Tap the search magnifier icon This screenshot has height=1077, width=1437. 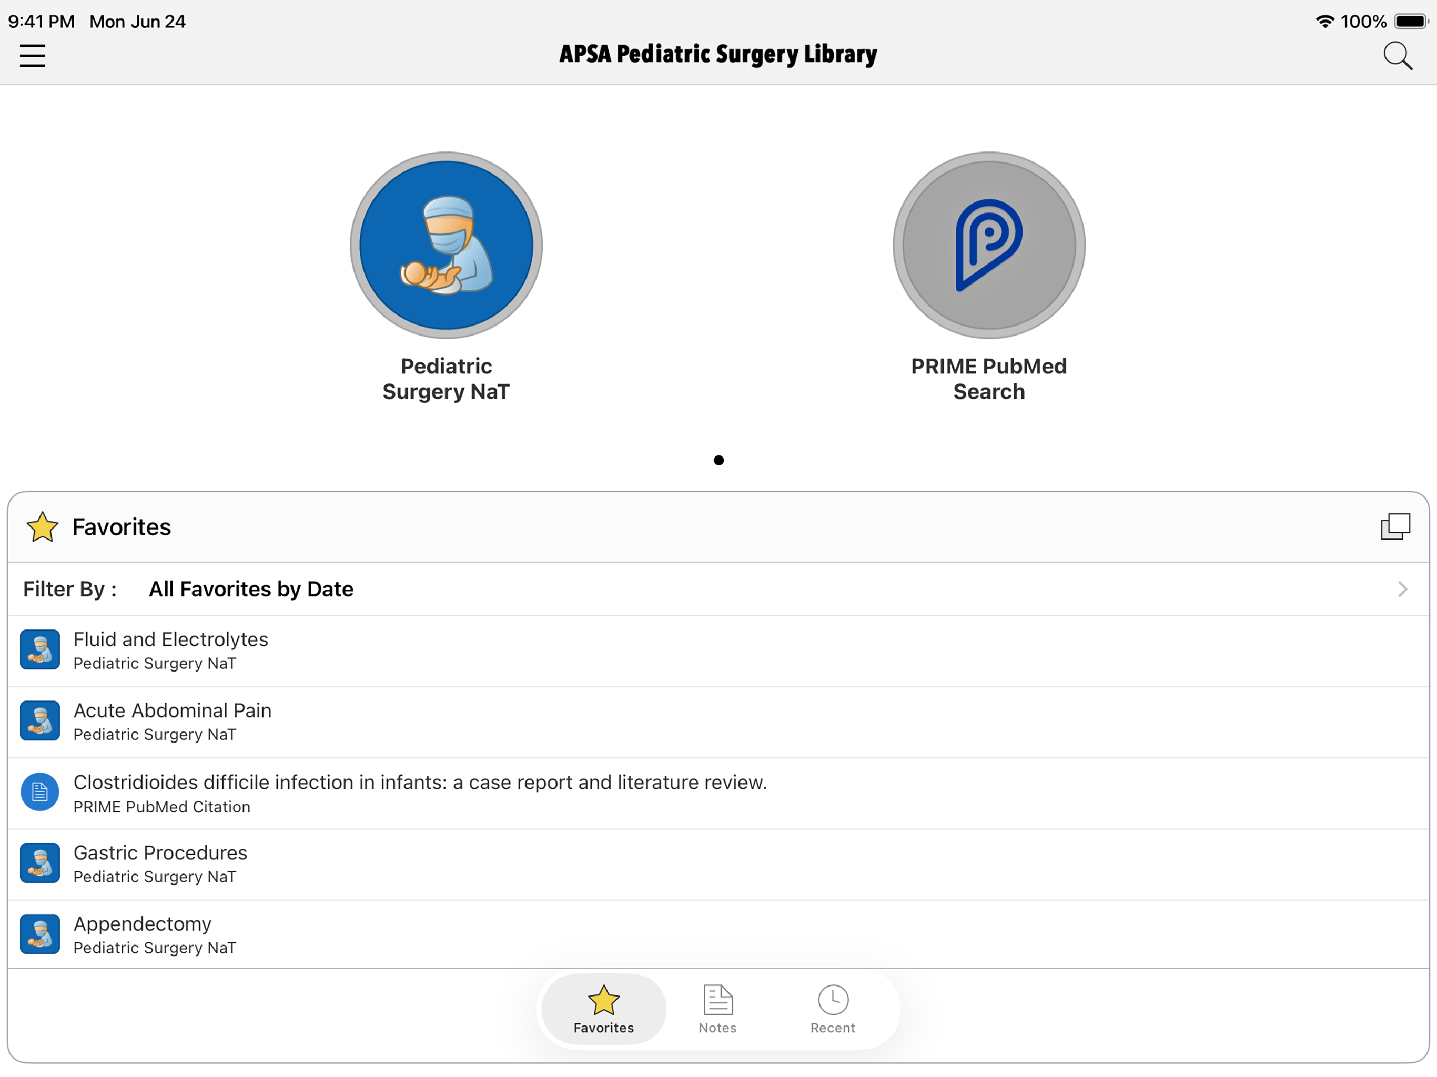[1398, 56]
